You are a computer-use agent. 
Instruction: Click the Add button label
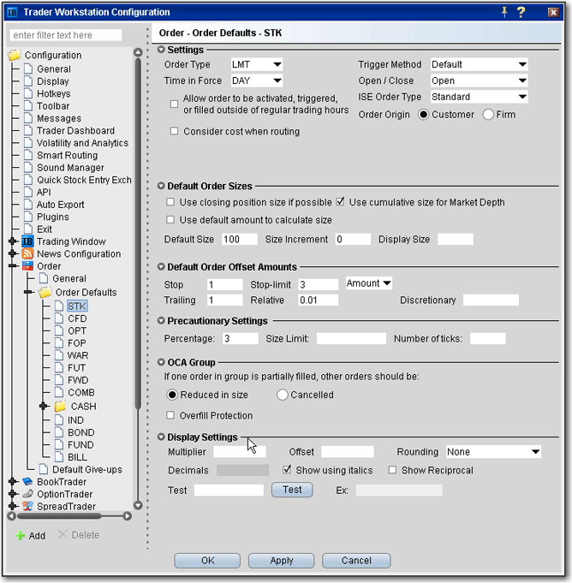37,535
